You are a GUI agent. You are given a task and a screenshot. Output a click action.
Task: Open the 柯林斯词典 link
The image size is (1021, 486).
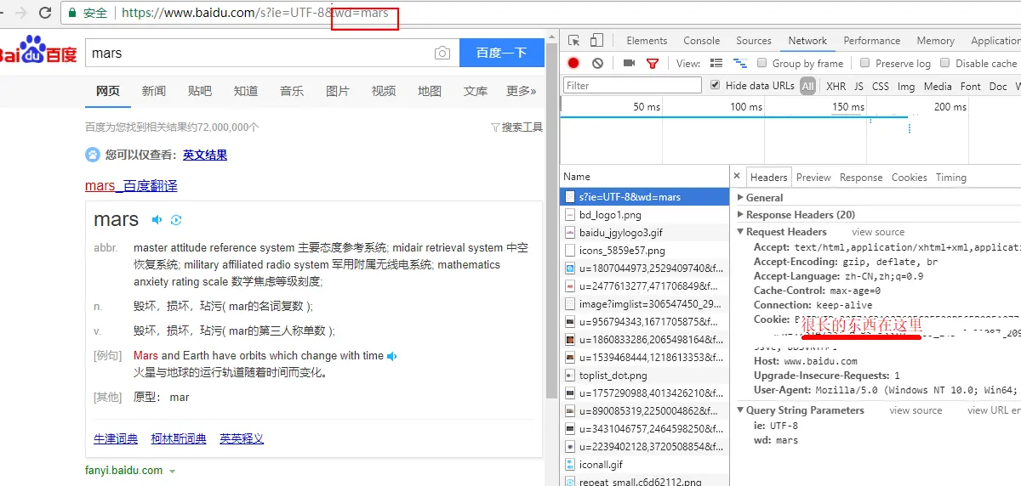click(179, 439)
